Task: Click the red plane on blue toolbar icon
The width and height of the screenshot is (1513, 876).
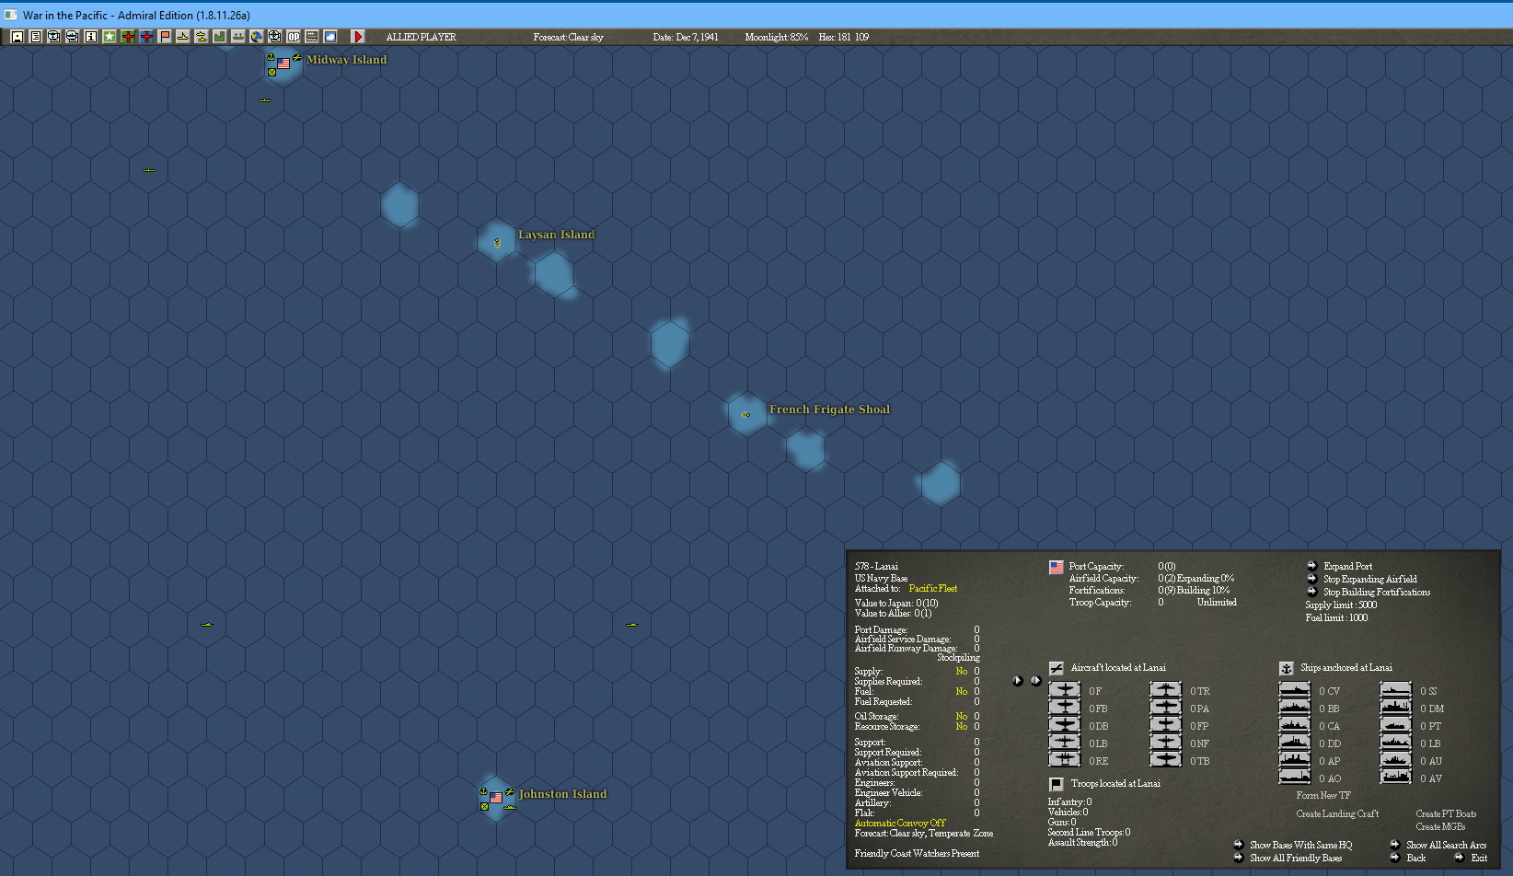Action: click(146, 37)
